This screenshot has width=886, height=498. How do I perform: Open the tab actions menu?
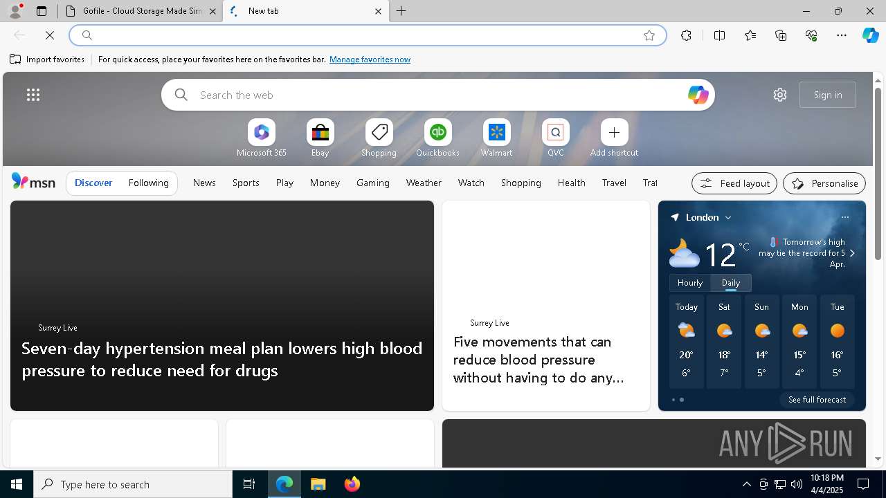click(42, 11)
